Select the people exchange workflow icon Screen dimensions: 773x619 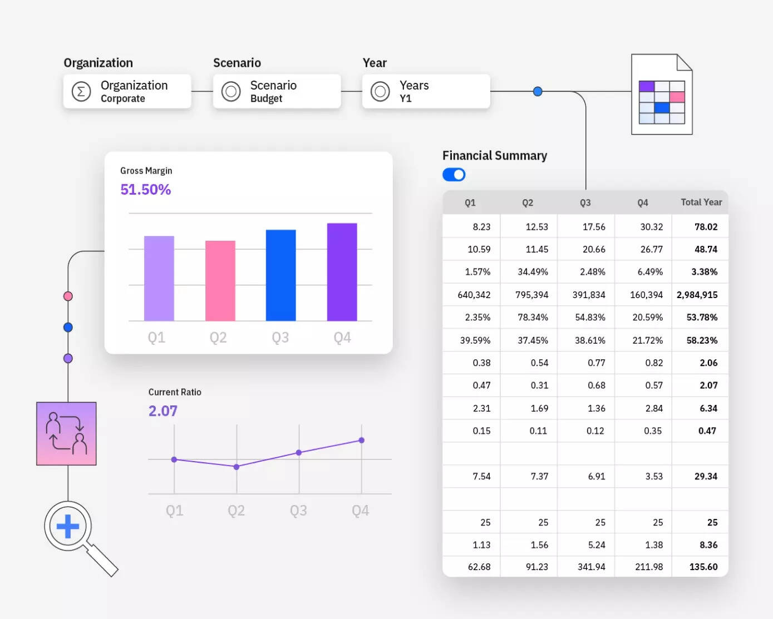point(66,433)
